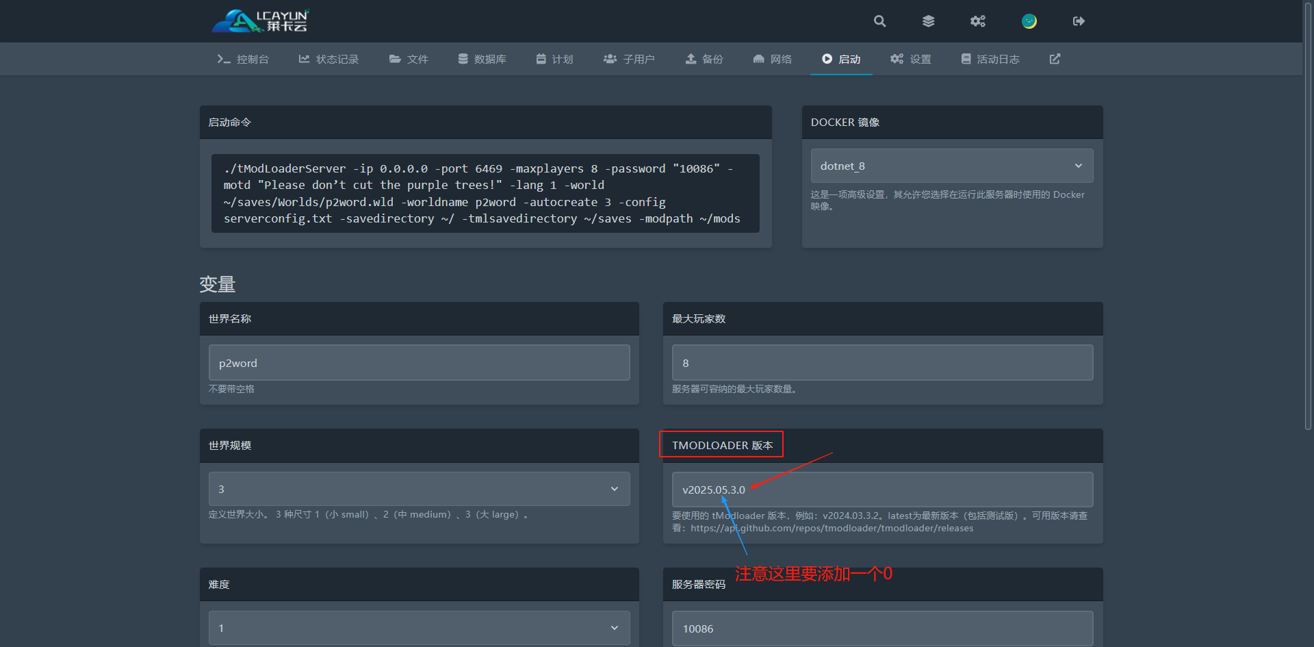Click the upload icon beside 备份
Image resolution: width=1314 pixels, height=647 pixels.
[x=691, y=59]
